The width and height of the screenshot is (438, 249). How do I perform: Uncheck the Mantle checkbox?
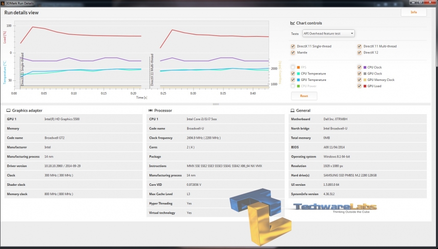coord(293,52)
